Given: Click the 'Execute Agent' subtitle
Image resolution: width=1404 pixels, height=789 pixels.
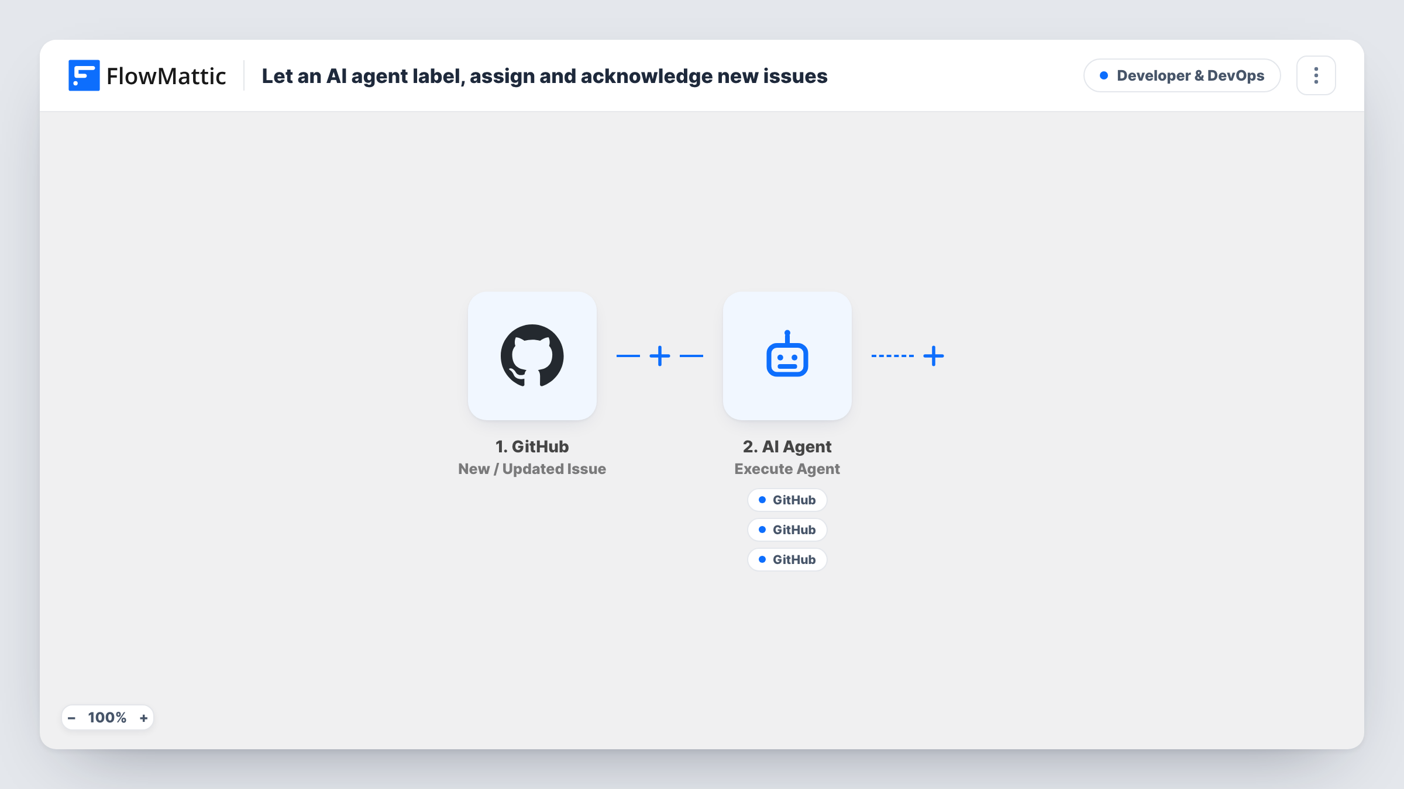Looking at the screenshot, I should pyautogui.click(x=787, y=469).
